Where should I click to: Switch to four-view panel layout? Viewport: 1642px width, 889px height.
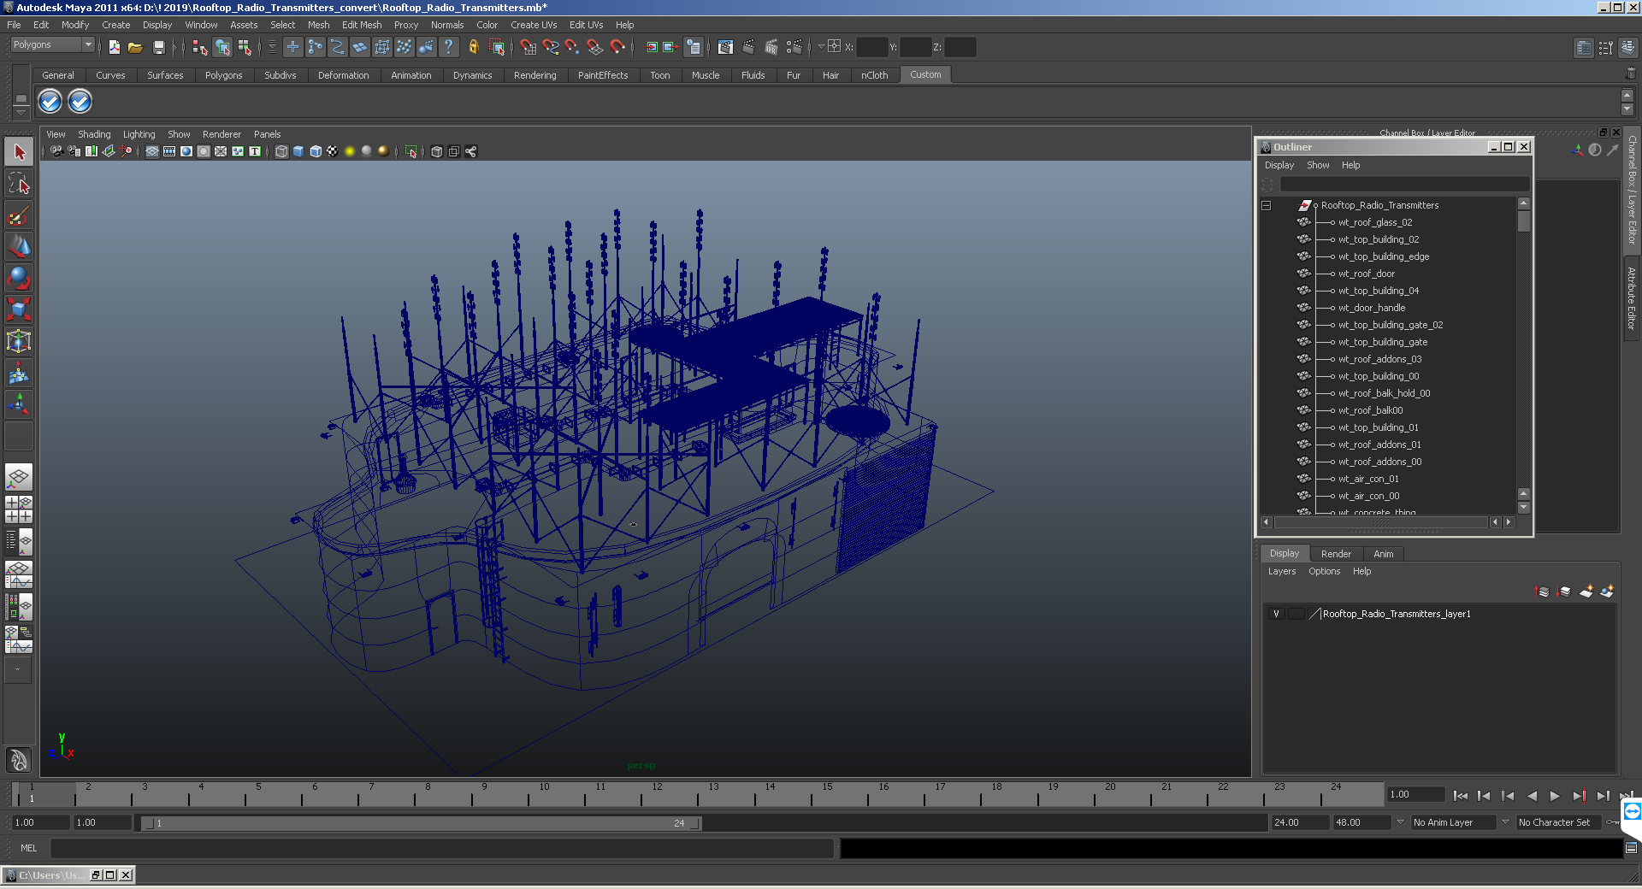[19, 509]
